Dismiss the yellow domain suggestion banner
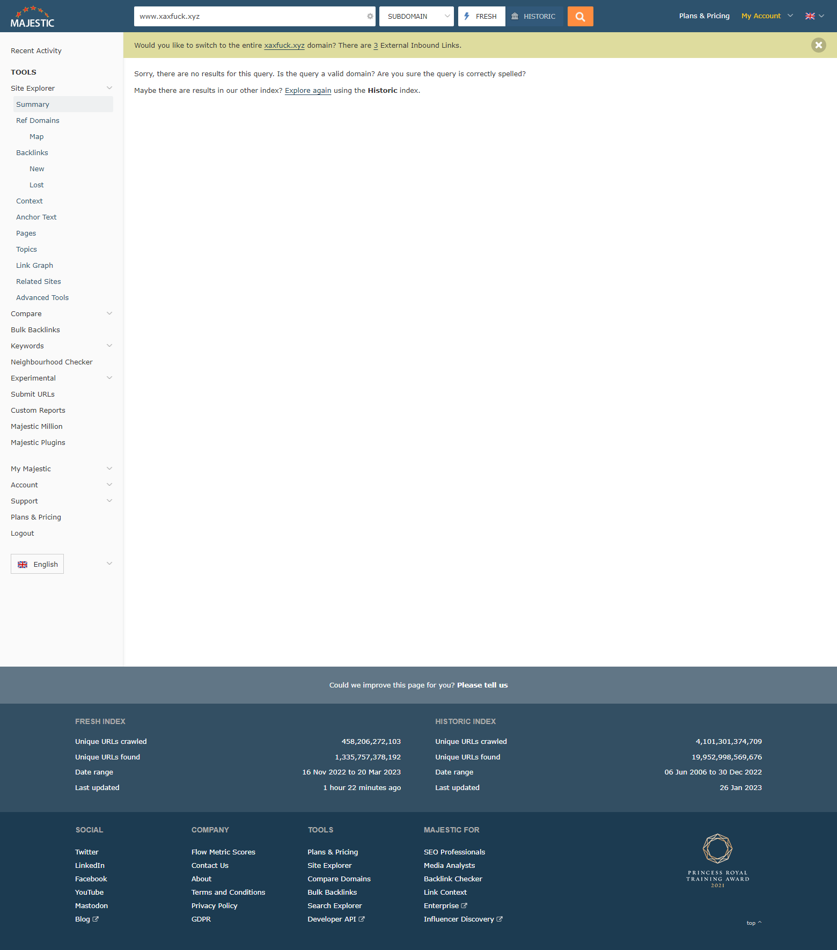 (818, 45)
